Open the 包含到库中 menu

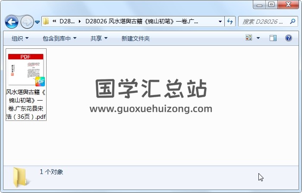[60, 38]
